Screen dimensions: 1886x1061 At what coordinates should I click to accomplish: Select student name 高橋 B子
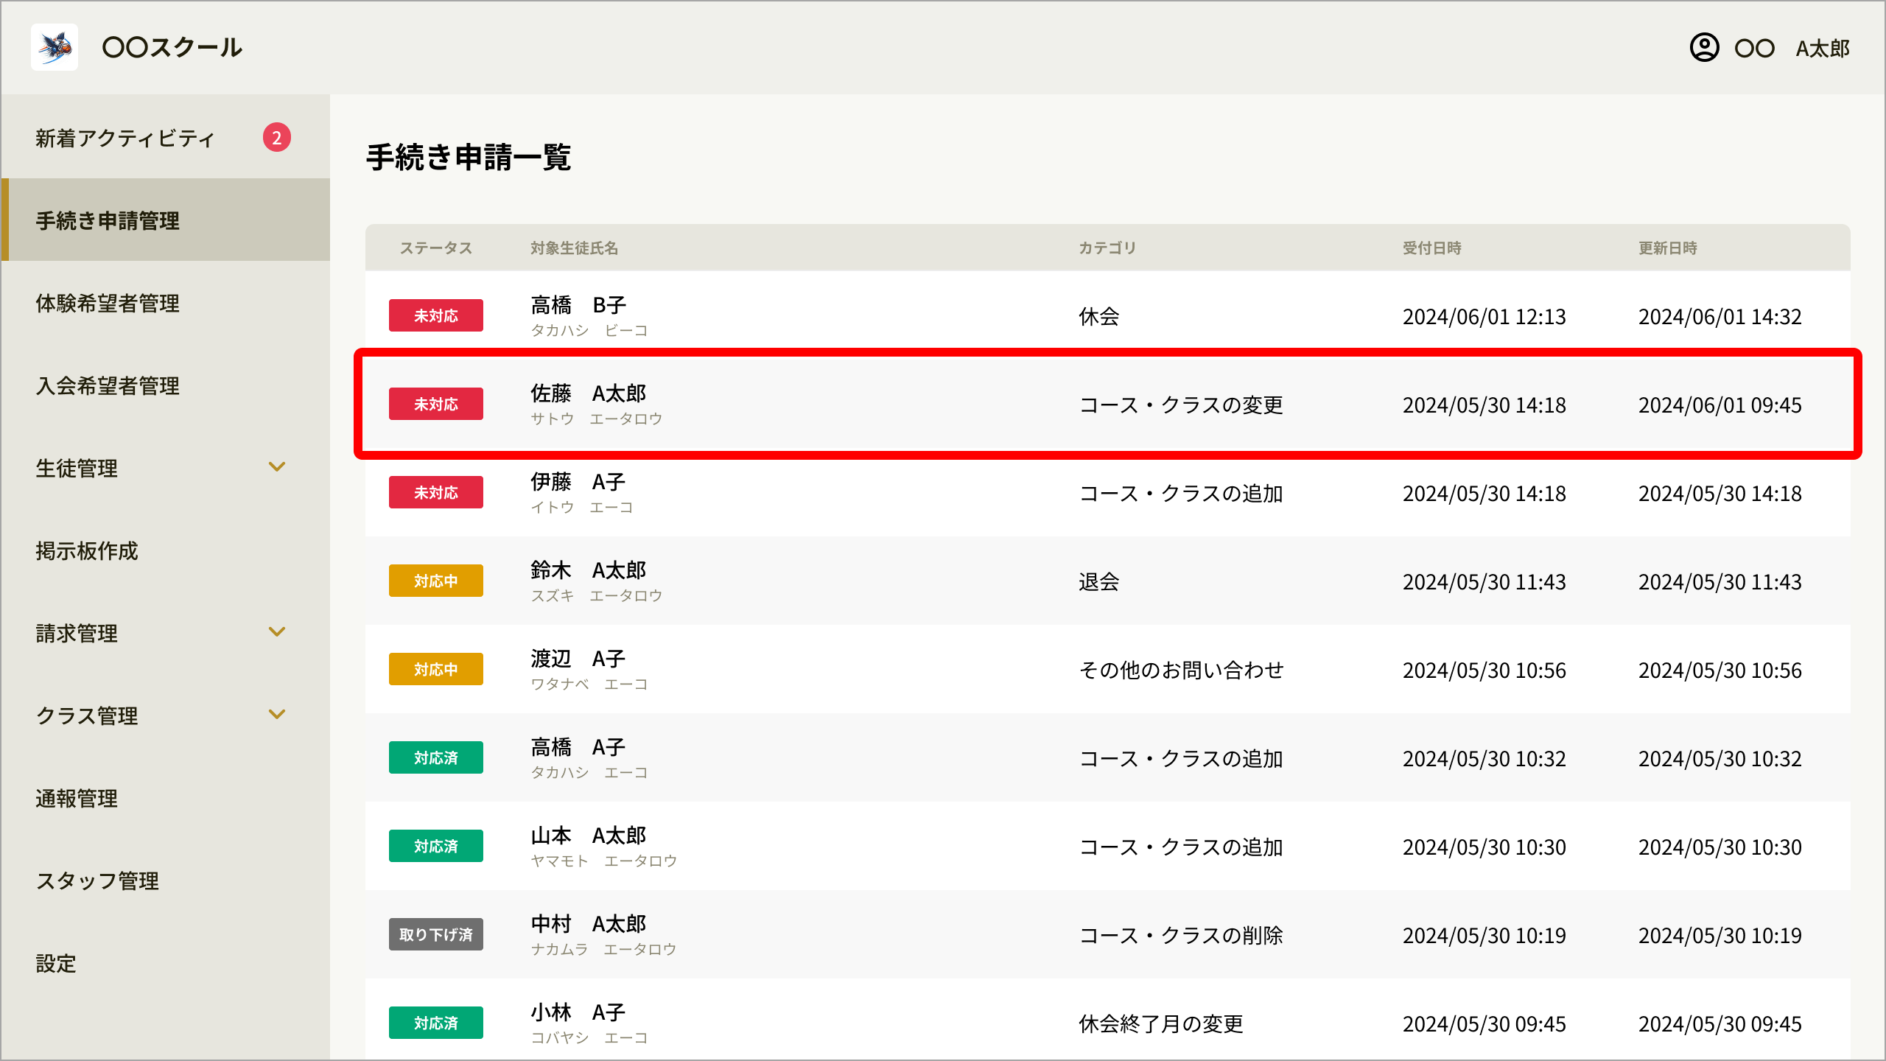(x=578, y=305)
